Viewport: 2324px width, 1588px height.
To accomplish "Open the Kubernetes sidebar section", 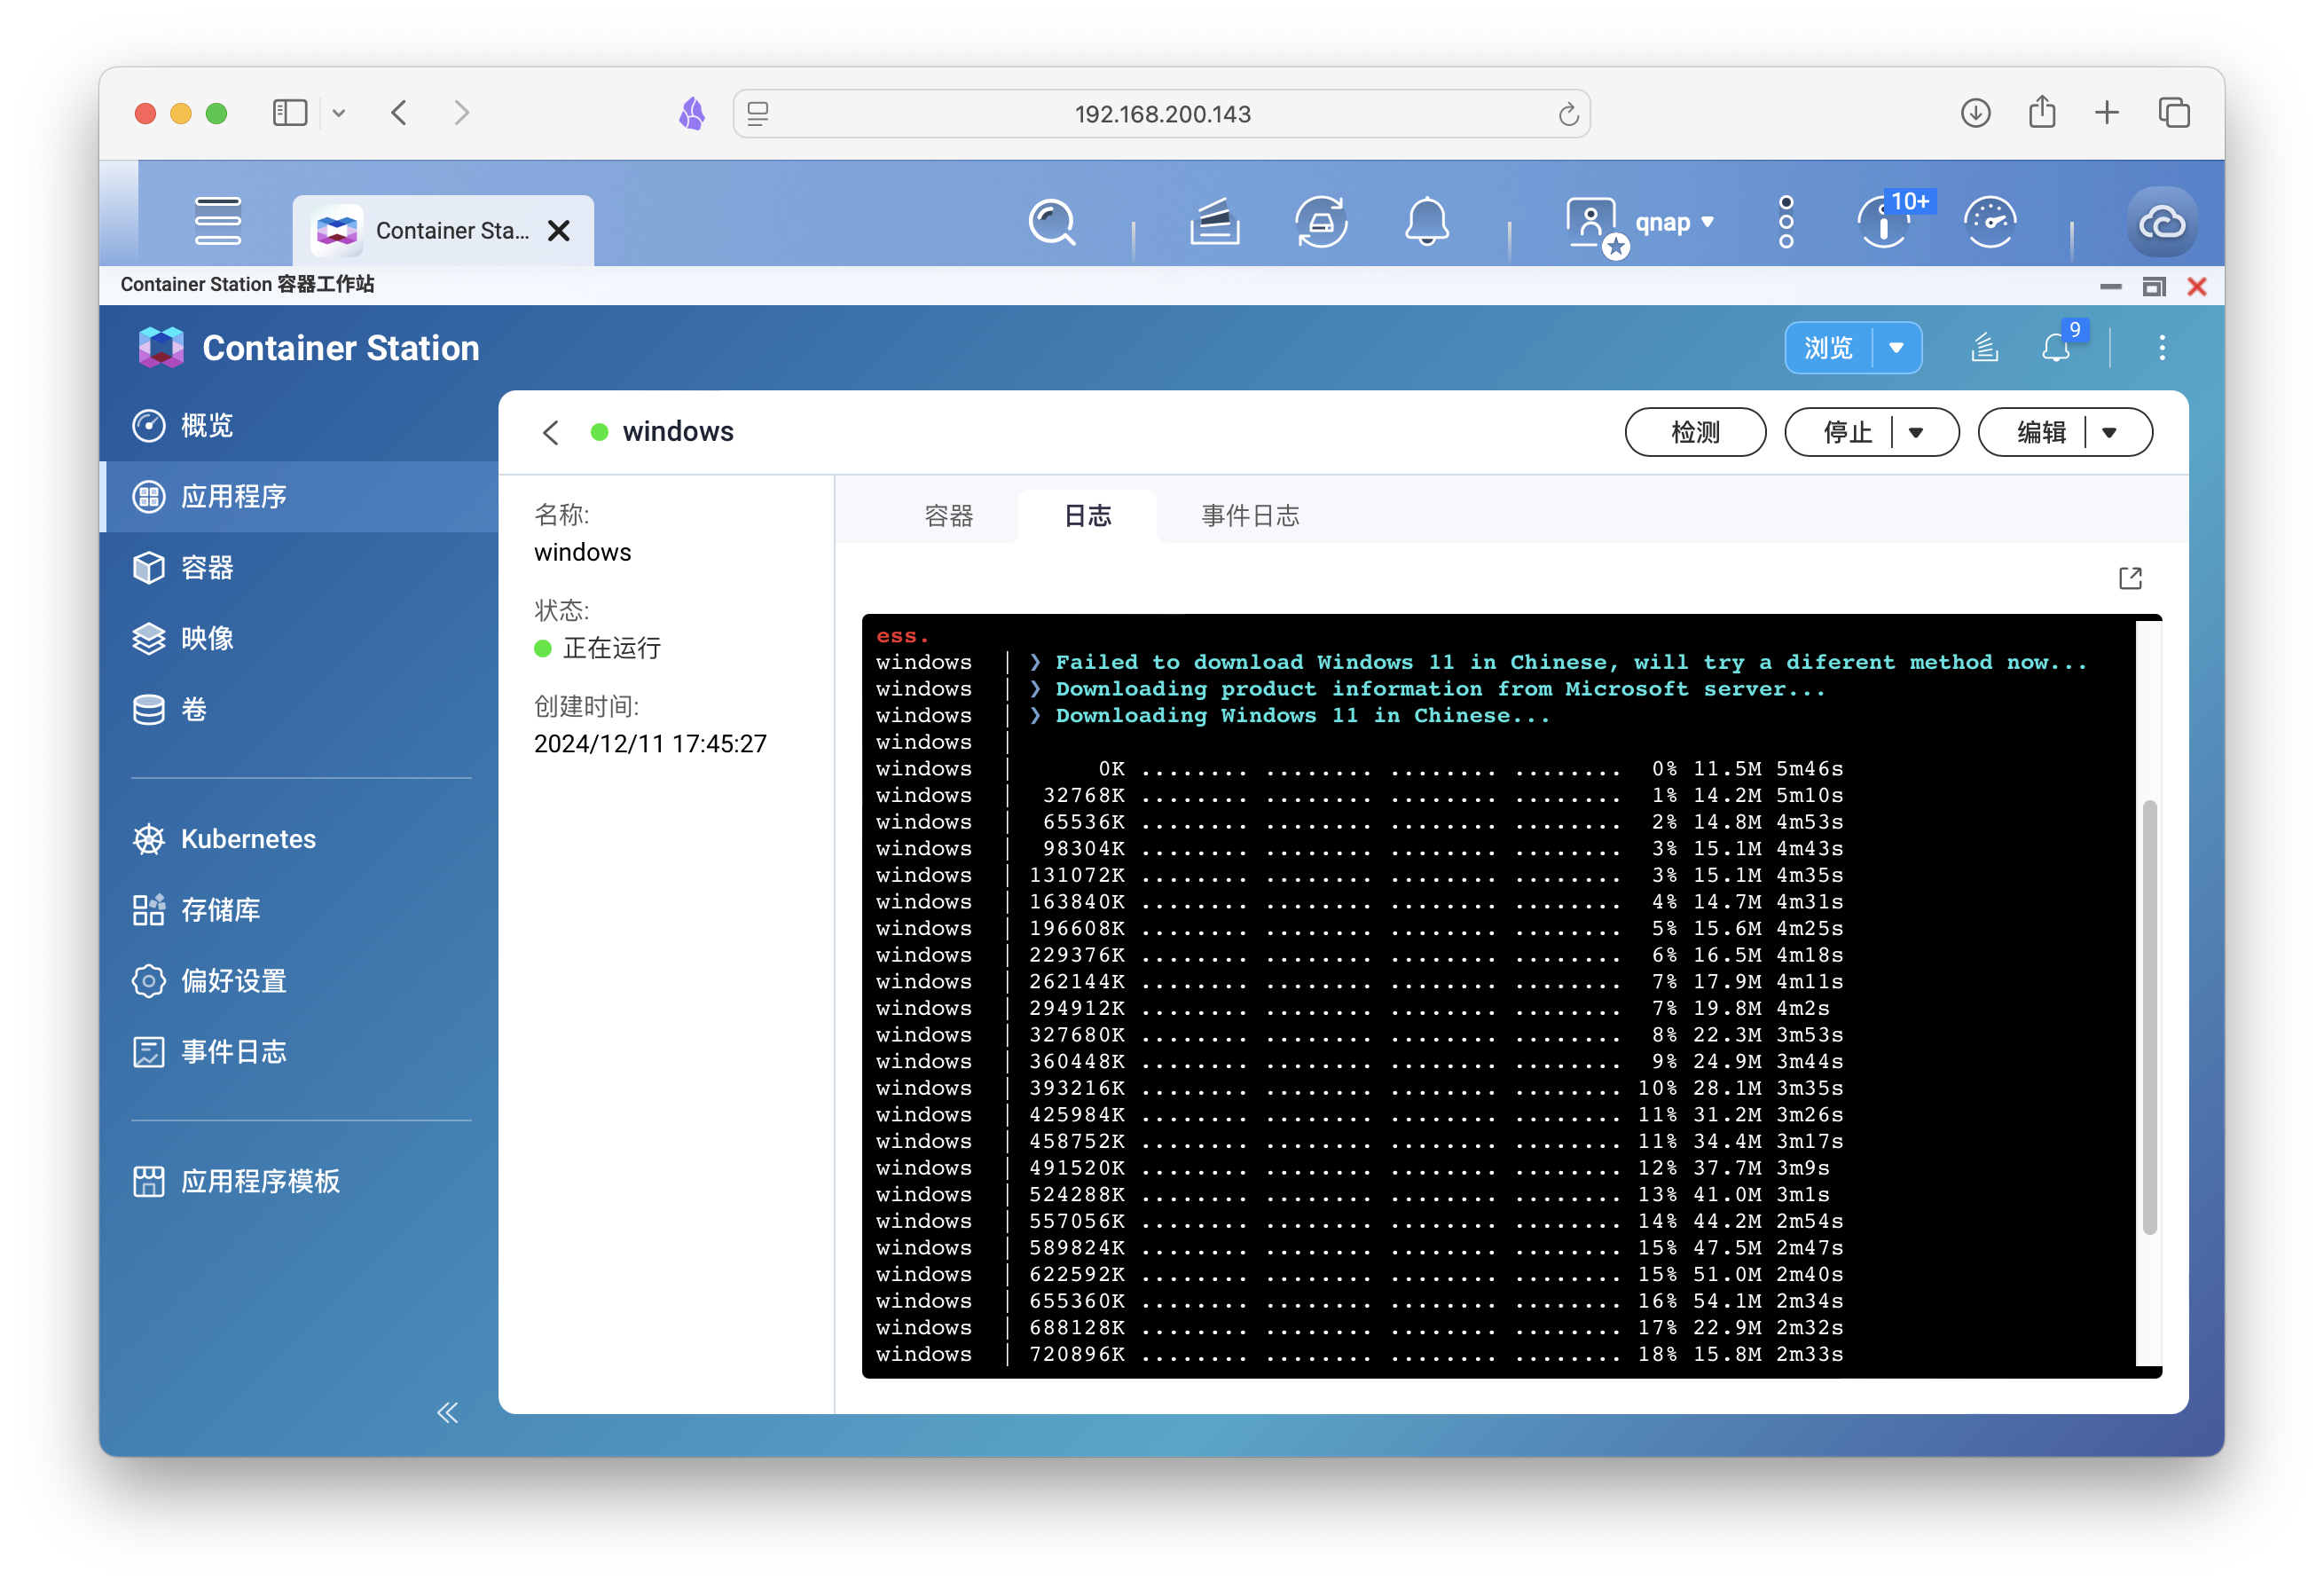I will (248, 839).
